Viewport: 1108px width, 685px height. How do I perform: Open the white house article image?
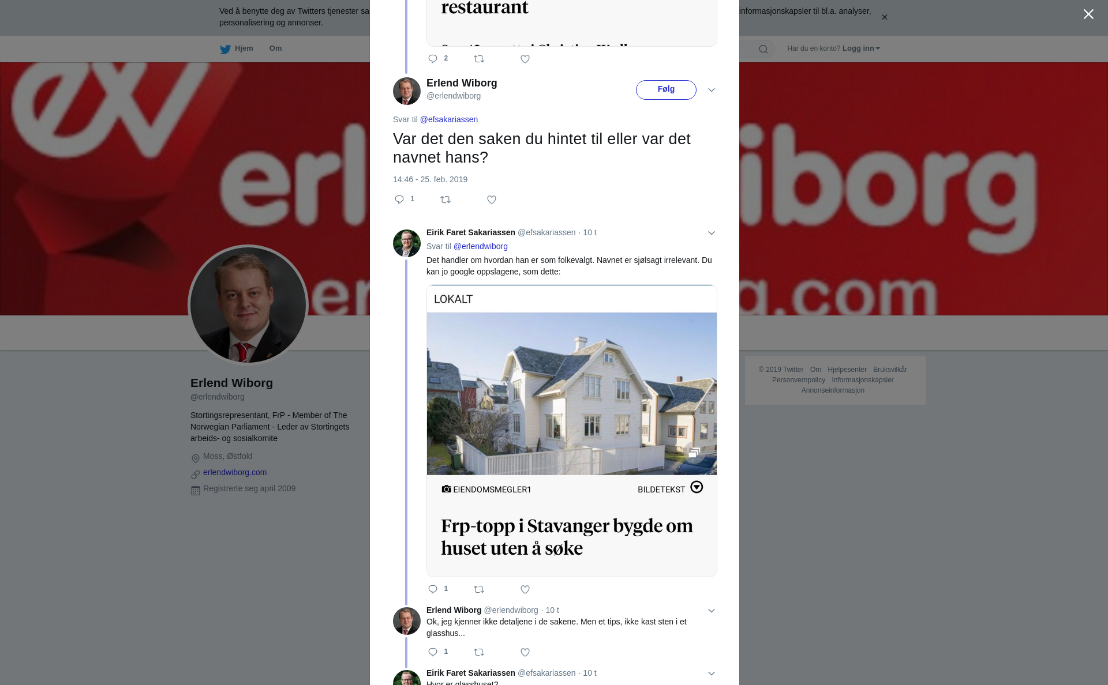click(x=572, y=394)
